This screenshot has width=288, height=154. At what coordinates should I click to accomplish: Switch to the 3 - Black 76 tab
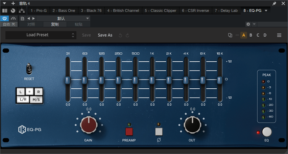[91, 11]
